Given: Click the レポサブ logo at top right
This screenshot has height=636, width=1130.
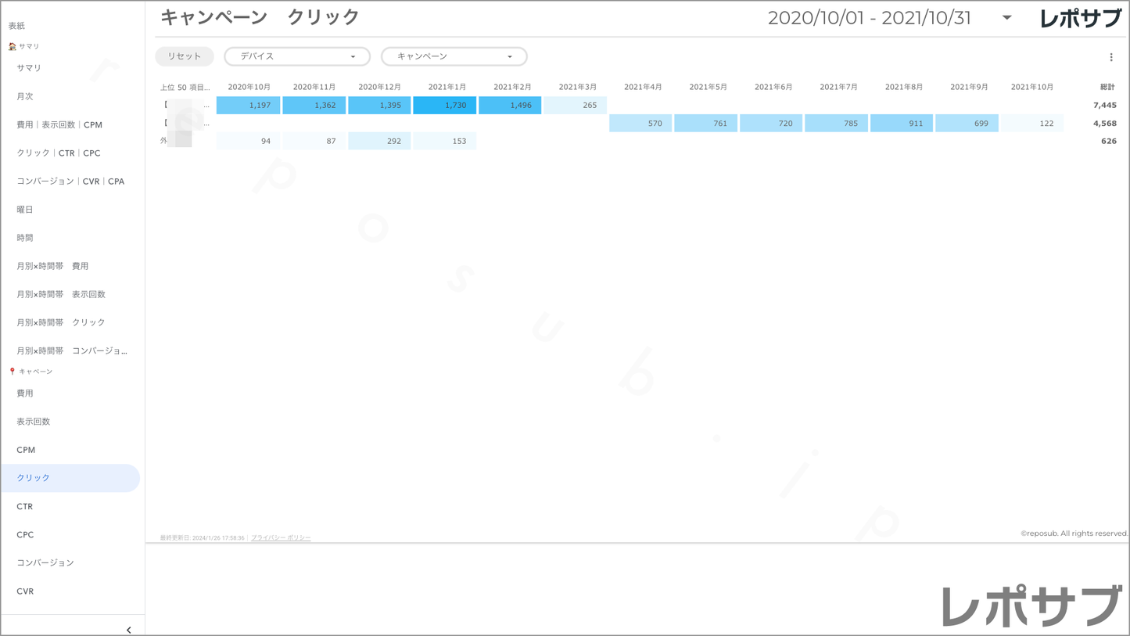Looking at the screenshot, I should (x=1081, y=19).
